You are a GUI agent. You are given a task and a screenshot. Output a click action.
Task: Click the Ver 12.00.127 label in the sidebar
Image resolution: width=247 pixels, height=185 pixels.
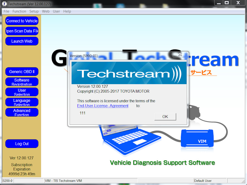tap(22, 158)
